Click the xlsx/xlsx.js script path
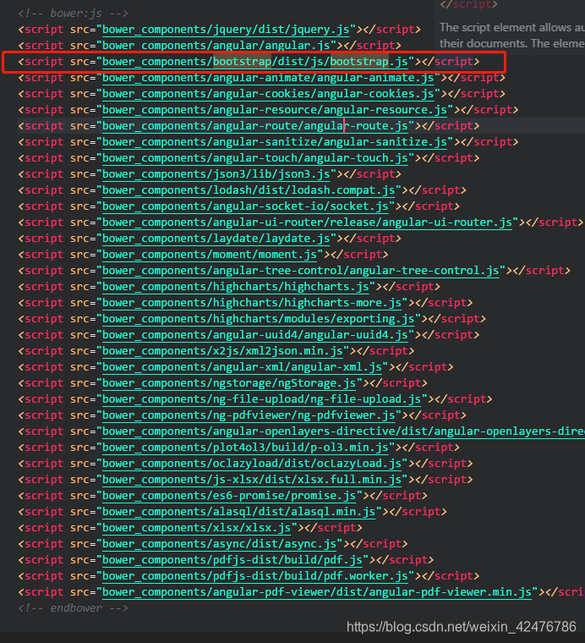The height and width of the screenshot is (643, 585). [x=196, y=528]
